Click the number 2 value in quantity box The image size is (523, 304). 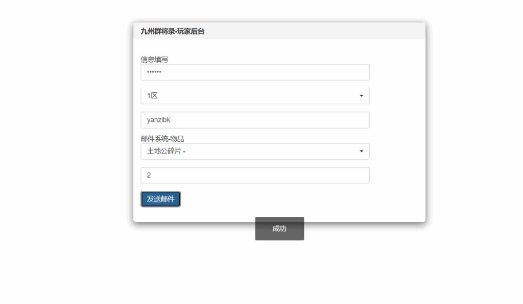point(148,175)
